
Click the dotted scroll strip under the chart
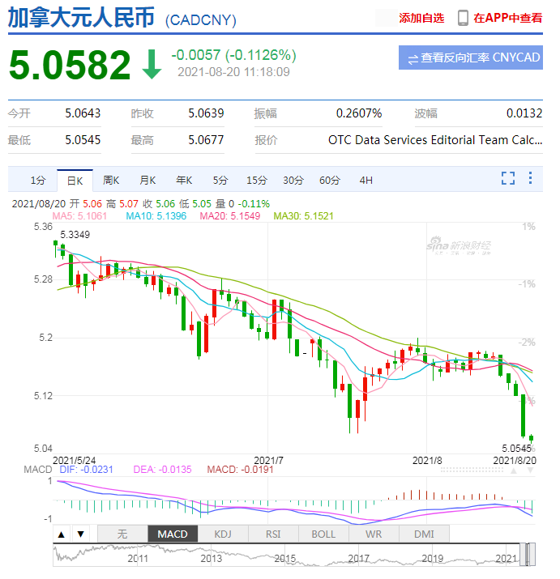coord(472,470)
